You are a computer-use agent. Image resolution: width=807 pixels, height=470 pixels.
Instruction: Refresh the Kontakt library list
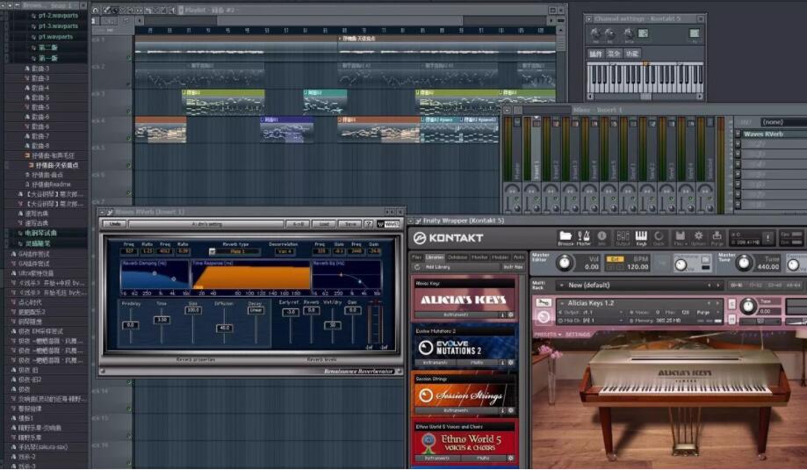coord(417,267)
